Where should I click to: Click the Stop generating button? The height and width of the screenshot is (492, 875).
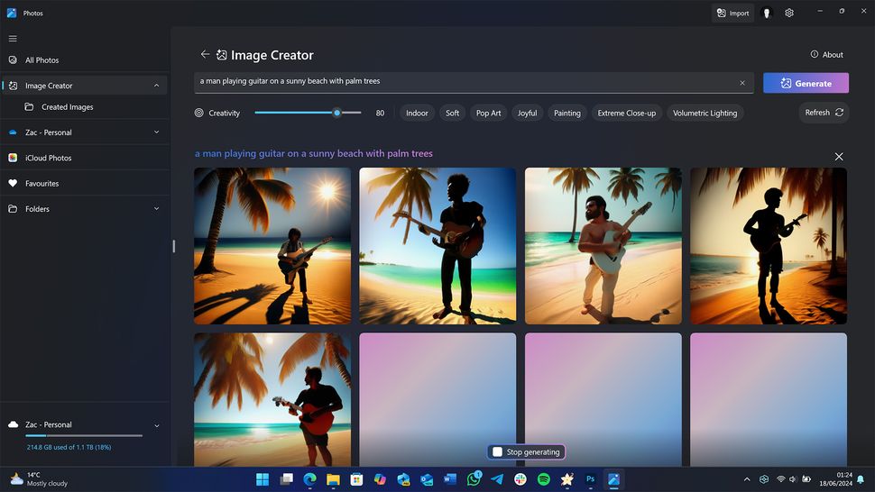click(x=526, y=452)
